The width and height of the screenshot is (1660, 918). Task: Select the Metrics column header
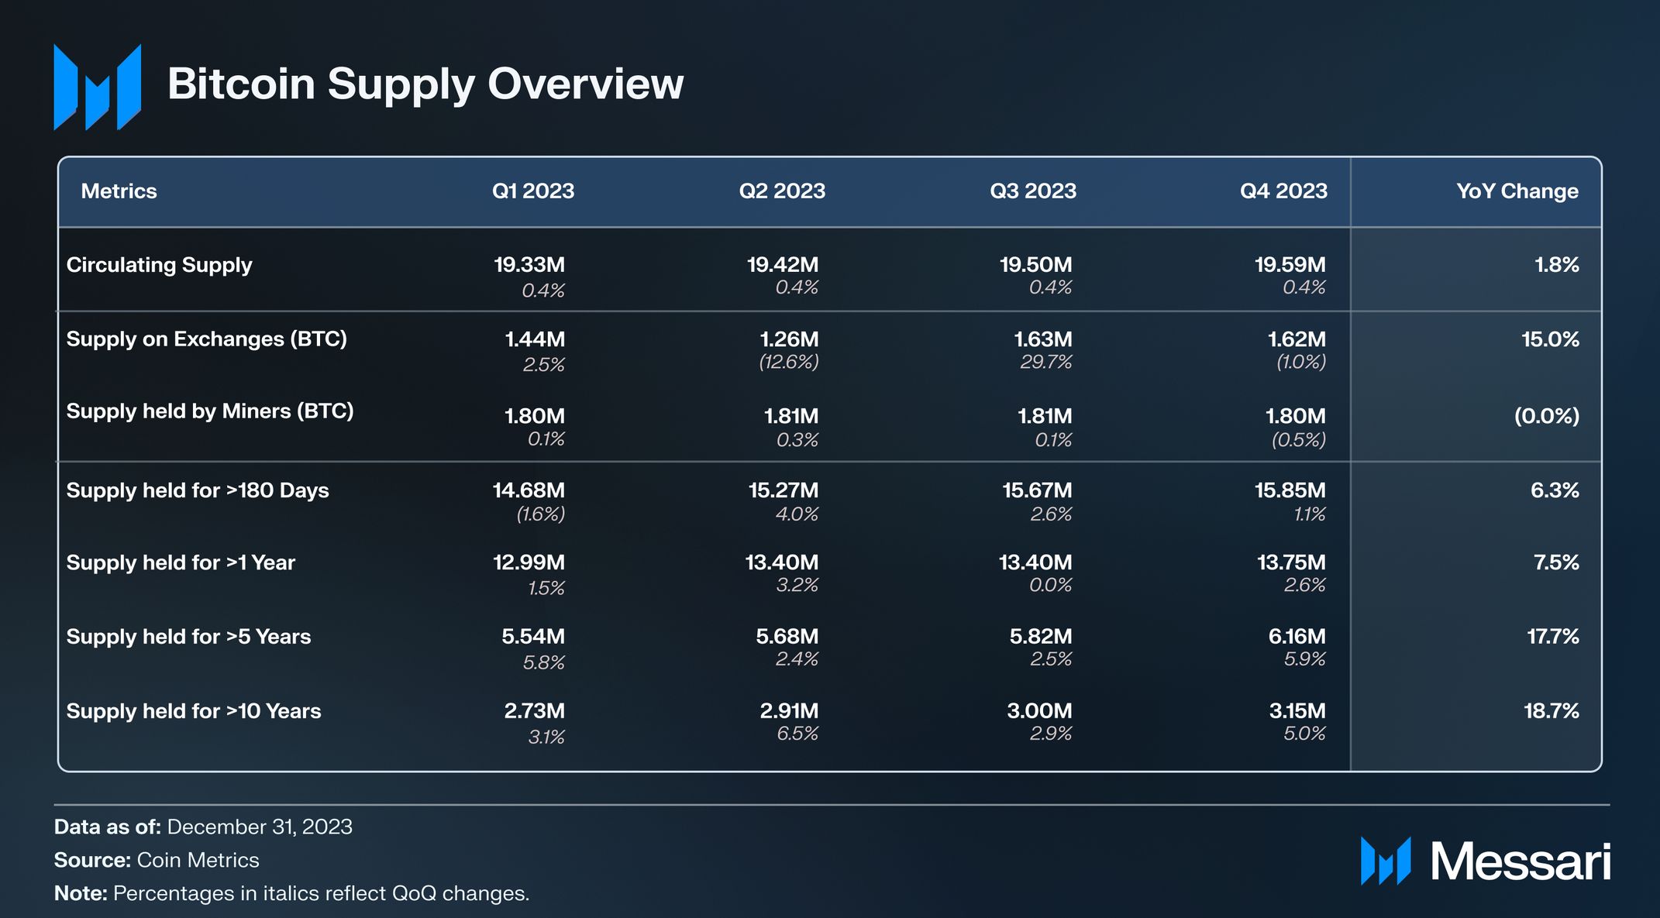coord(119,191)
